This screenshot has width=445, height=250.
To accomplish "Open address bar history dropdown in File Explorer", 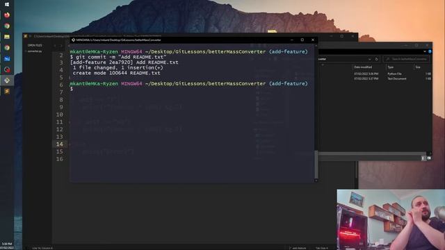I will click(x=369, y=59).
